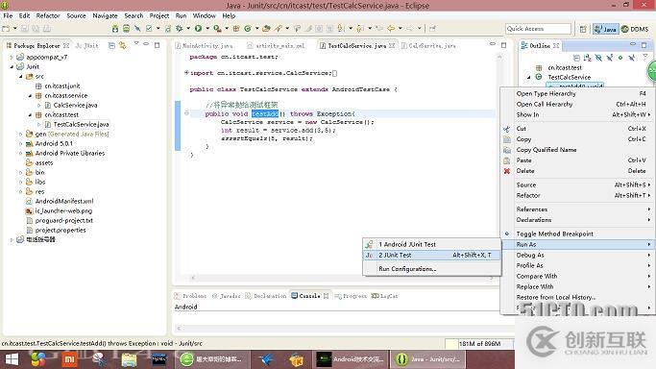Open the Android SDK Manager toolbar icon
Image resolution: width=656 pixels, height=369 pixels.
115,29
